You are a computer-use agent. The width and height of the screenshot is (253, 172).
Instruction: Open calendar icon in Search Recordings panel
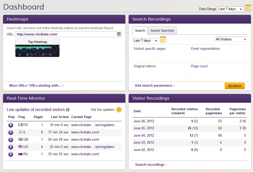click(x=163, y=39)
